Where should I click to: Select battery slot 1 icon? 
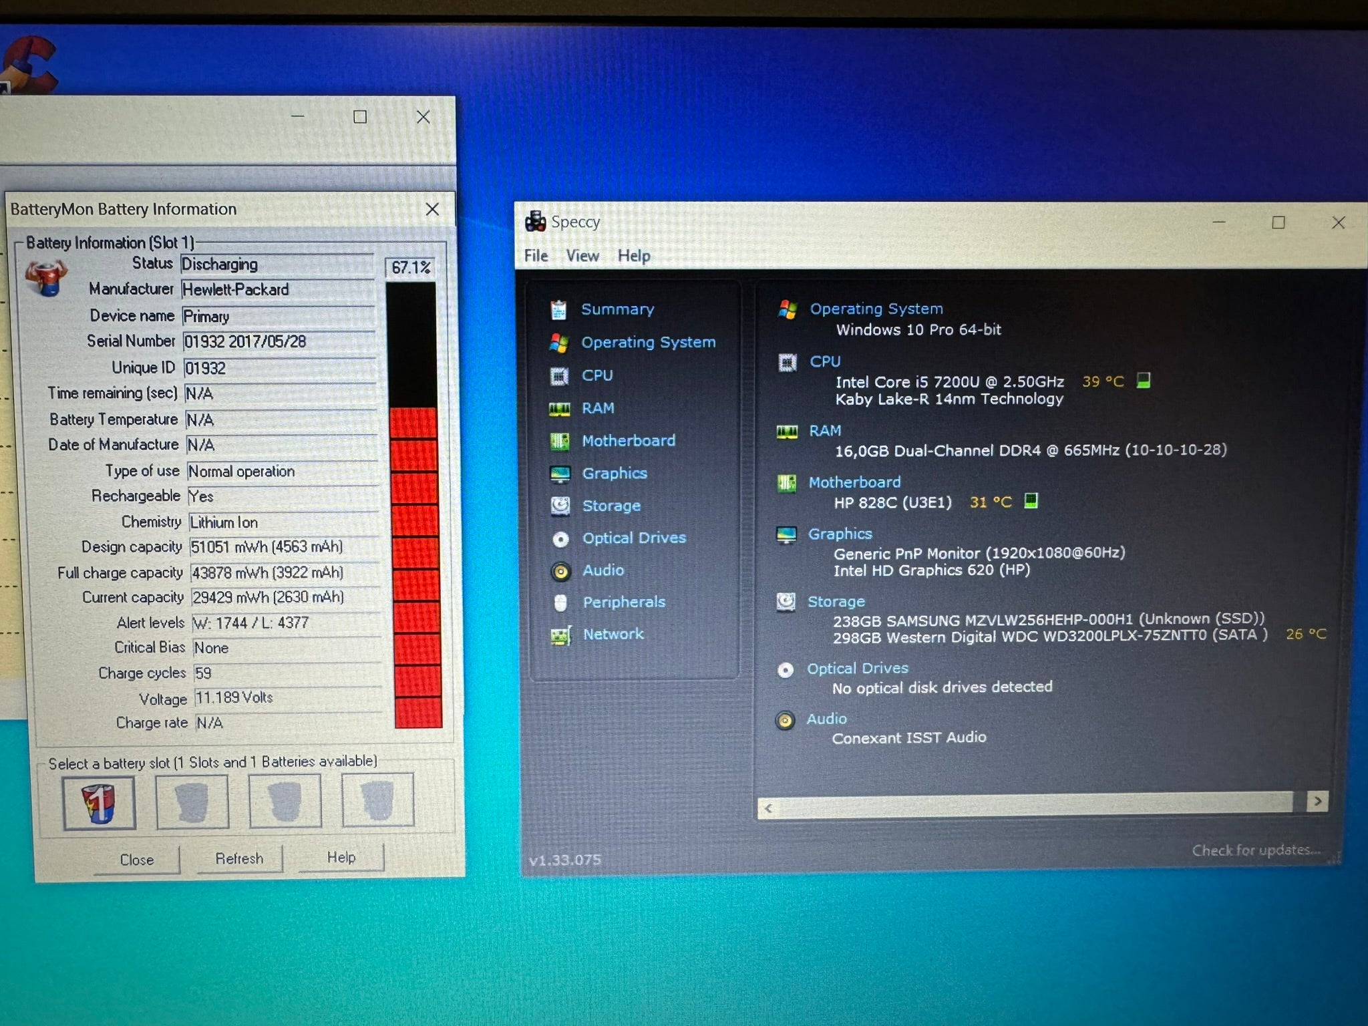99,802
